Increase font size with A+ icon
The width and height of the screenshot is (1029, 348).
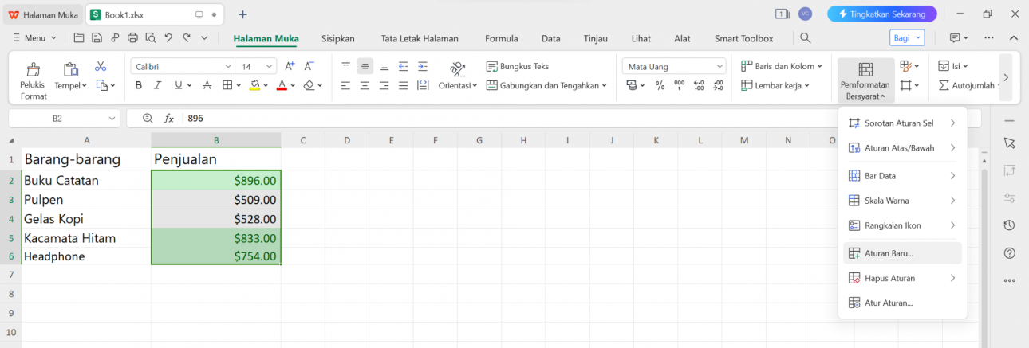click(290, 66)
